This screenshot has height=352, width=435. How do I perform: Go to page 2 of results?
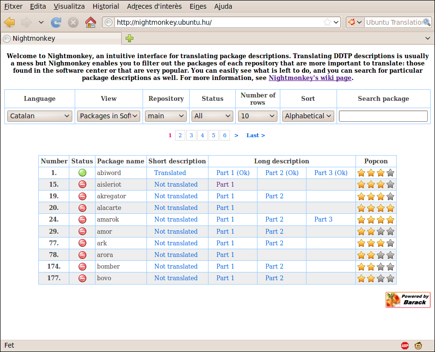pyautogui.click(x=180, y=135)
